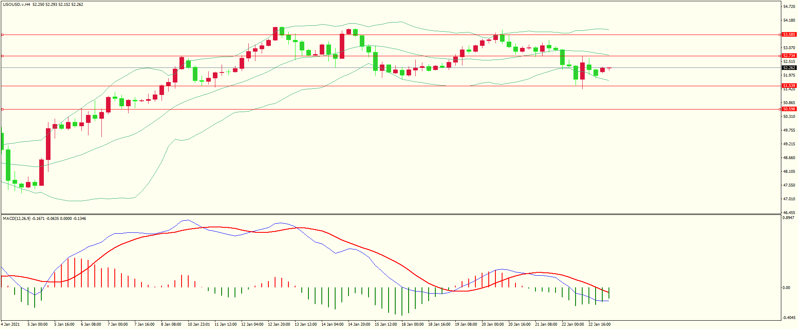This screenshot has height=329, width=798.
Task: Click the 52.515 price axis label
Action: 789,62
